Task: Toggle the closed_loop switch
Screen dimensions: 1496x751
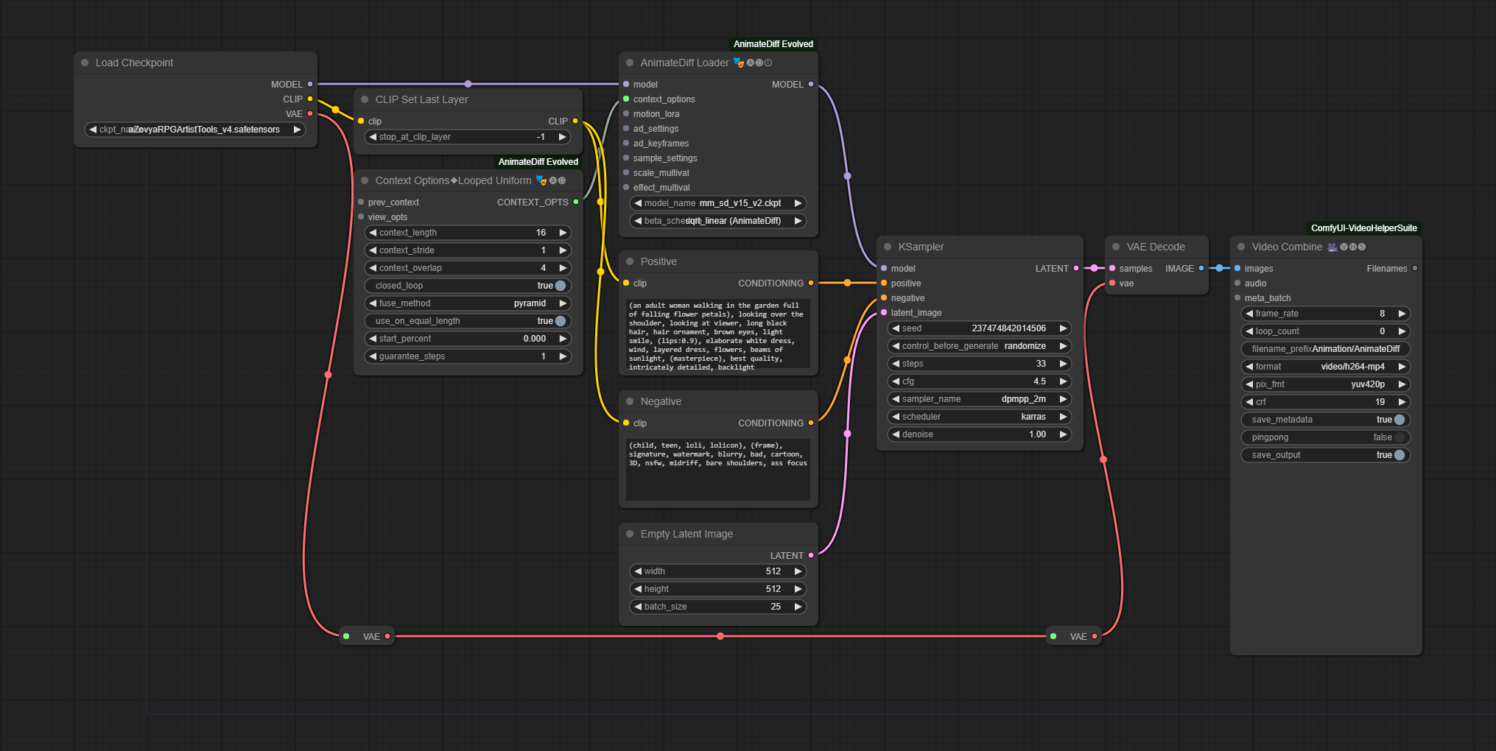Action: click(560, 286)
